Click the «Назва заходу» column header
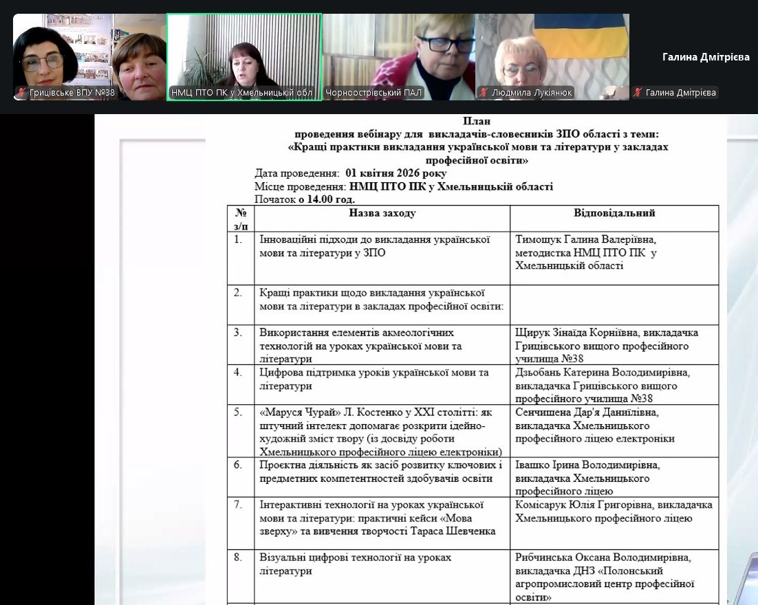The width and height of the screenshot is (758, 605). tap(382, 213)
